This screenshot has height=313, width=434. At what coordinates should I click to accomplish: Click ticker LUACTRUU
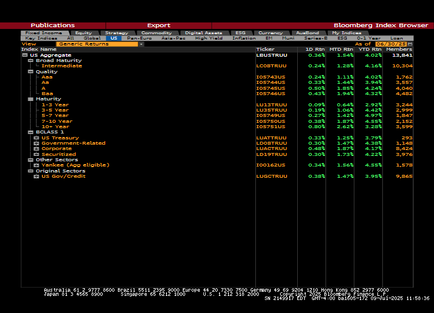272,149
